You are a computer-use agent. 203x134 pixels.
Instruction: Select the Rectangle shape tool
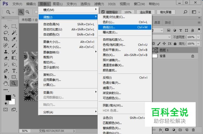pyautogui.click(x=14, y=77)
